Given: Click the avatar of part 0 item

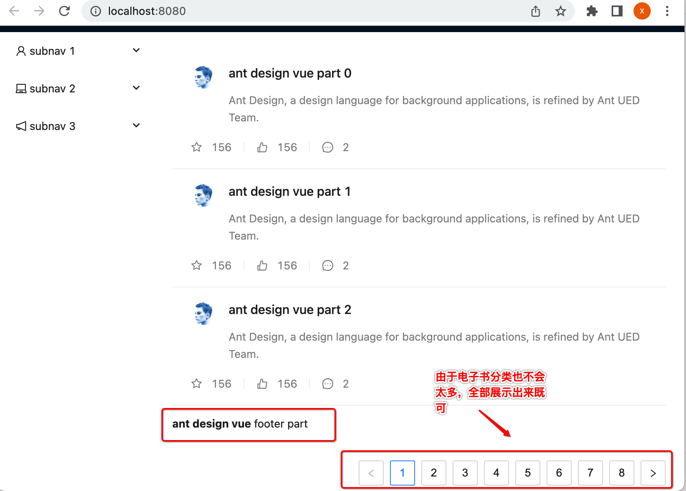Looking at the screenshot, I should [203, 77].
